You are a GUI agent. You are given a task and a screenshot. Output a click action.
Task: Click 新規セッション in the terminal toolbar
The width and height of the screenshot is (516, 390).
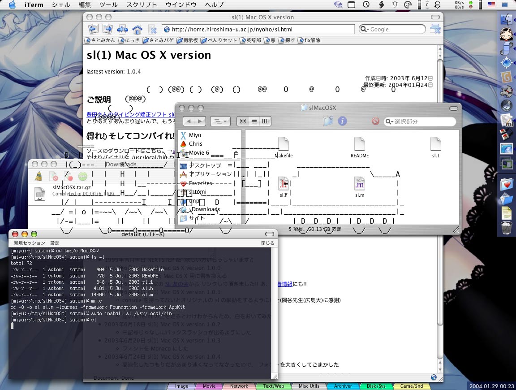tap(29, 243)
